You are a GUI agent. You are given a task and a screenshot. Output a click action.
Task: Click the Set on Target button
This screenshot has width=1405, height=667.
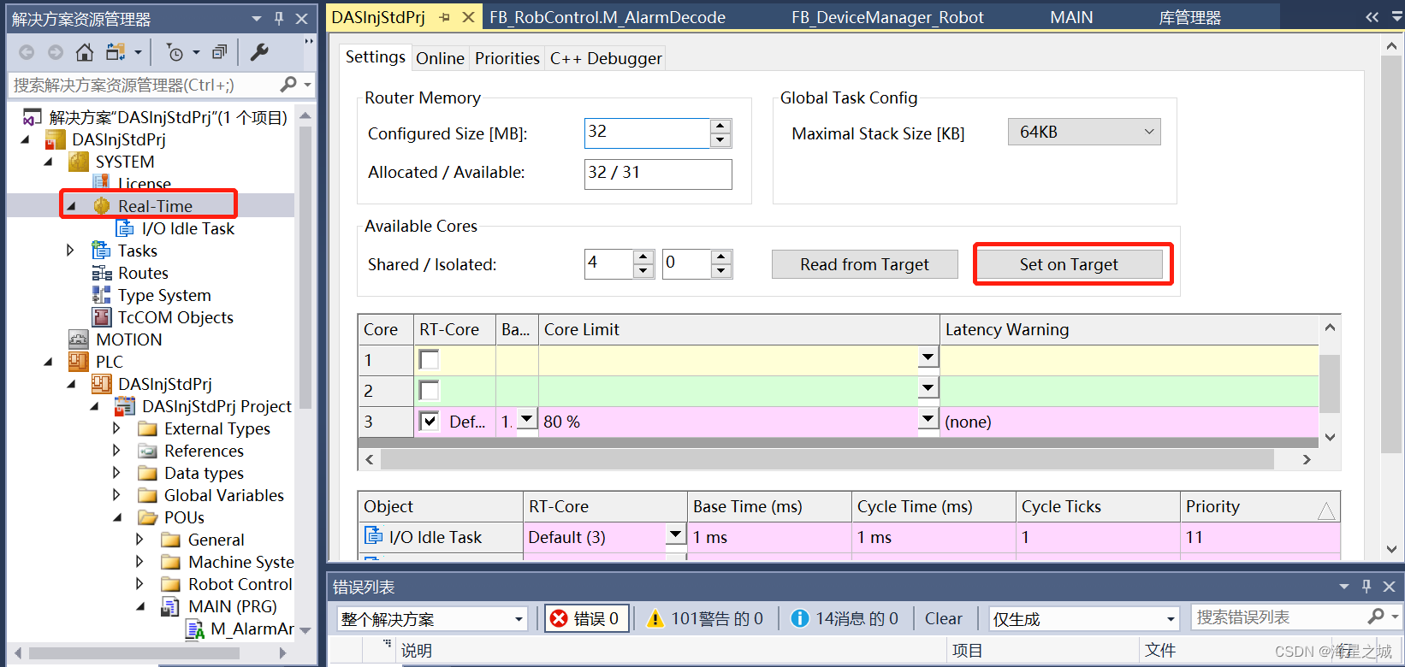[x=1069, y=264]
